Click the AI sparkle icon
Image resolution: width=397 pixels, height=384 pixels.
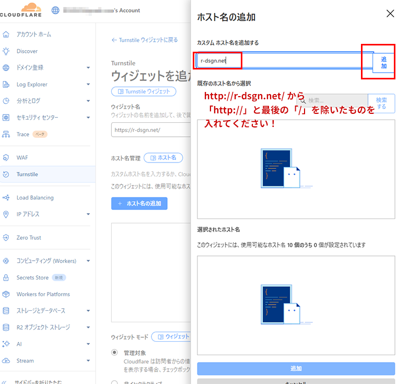point(6,344)
